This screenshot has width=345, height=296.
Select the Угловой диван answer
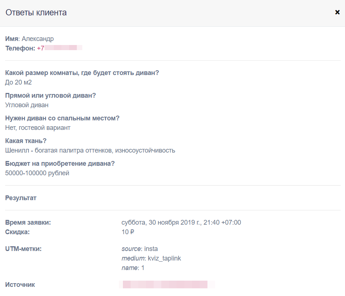[x=27, y=105]
